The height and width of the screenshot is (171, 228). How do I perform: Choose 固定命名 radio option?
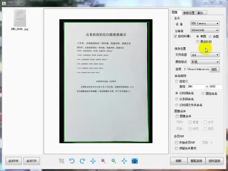pyautogui.click(x=203, y=94)
